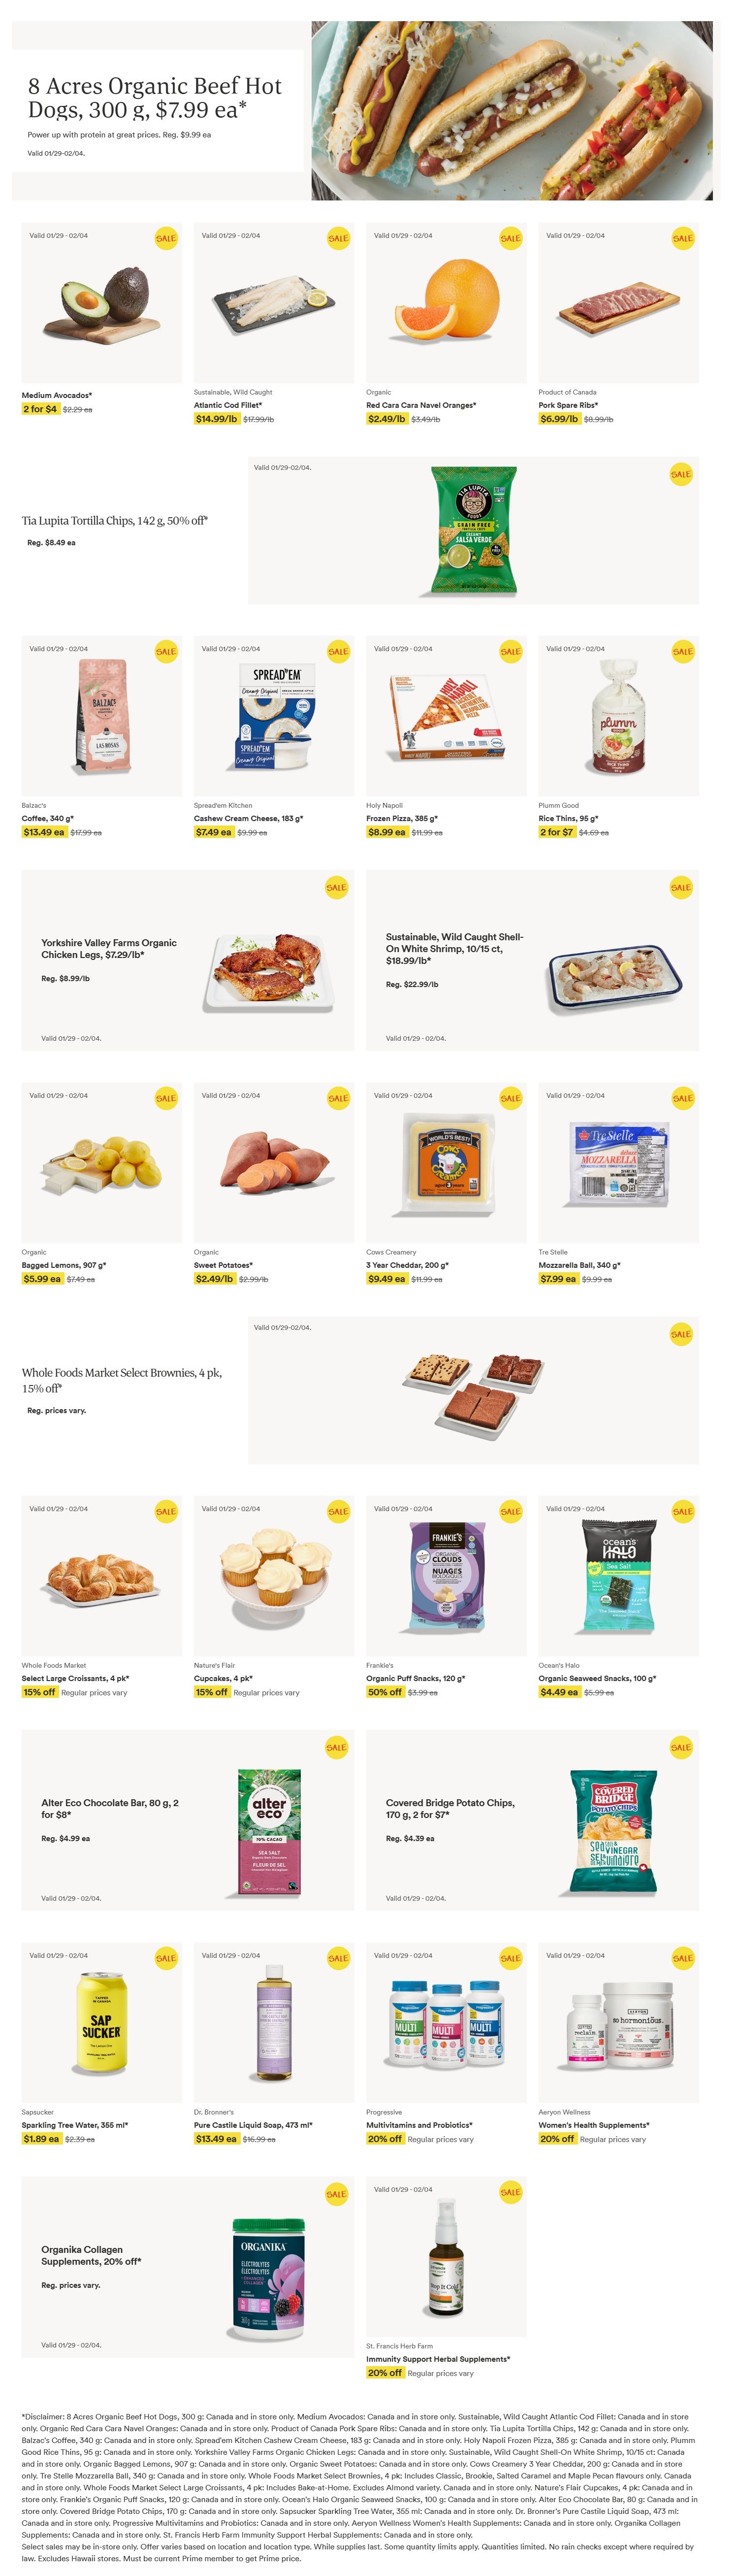The height and width of the screenshot is (2576, 735).
Task: Open the Mozzarella Ball 340 g product link
Action: 579,1265
